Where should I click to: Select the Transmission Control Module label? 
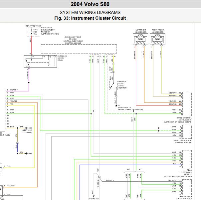tap(184, 197)
